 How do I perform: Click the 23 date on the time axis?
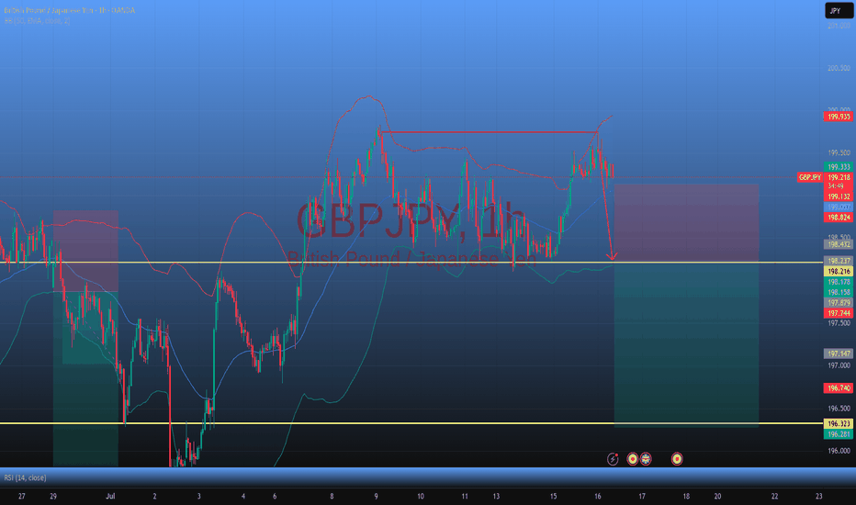[819, 496]
